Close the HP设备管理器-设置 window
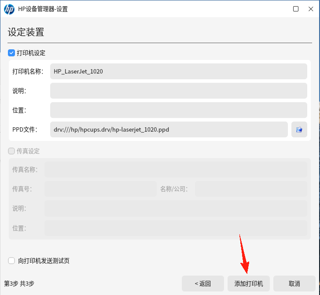The height and width of the screenshot is (295, 320). [x=311, y=9]
